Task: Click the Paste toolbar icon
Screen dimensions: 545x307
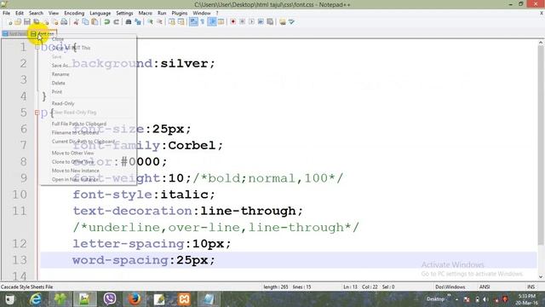Action: coord(95,22)
